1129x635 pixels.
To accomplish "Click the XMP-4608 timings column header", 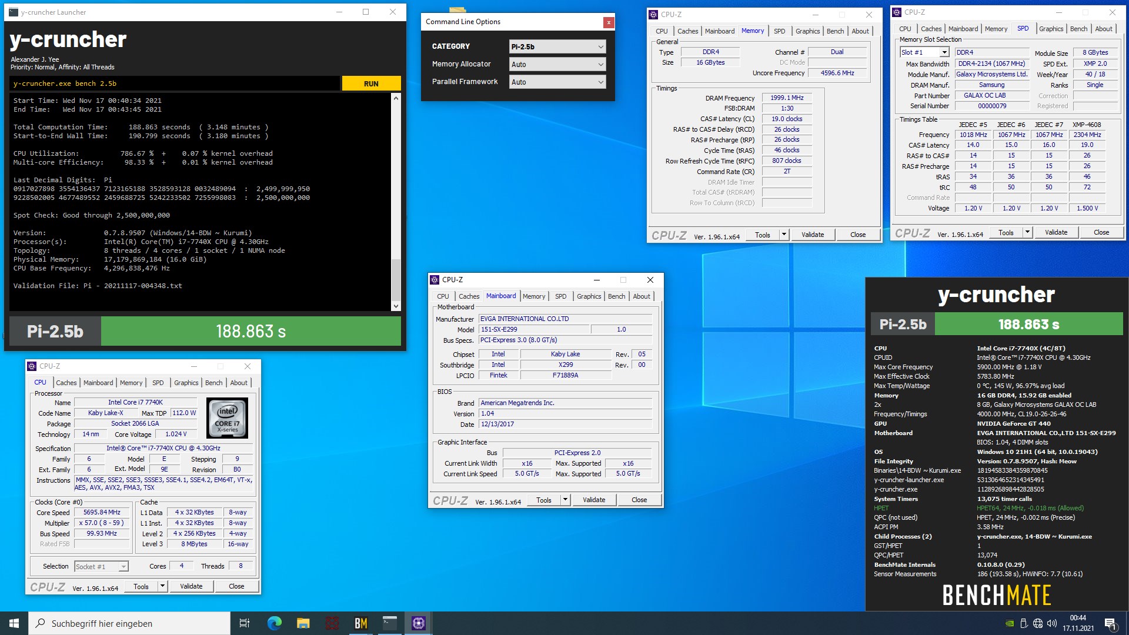I will [1087, 125].
